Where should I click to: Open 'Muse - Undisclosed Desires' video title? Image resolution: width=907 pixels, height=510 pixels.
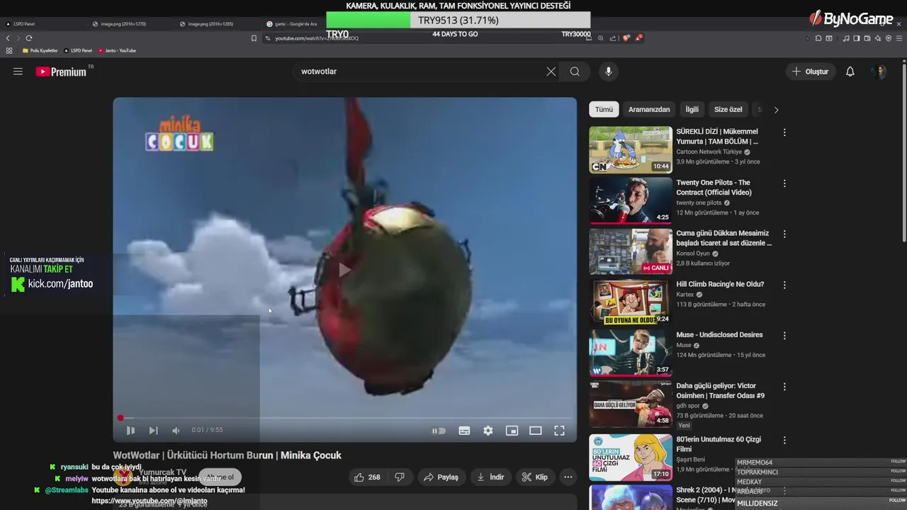719,335
